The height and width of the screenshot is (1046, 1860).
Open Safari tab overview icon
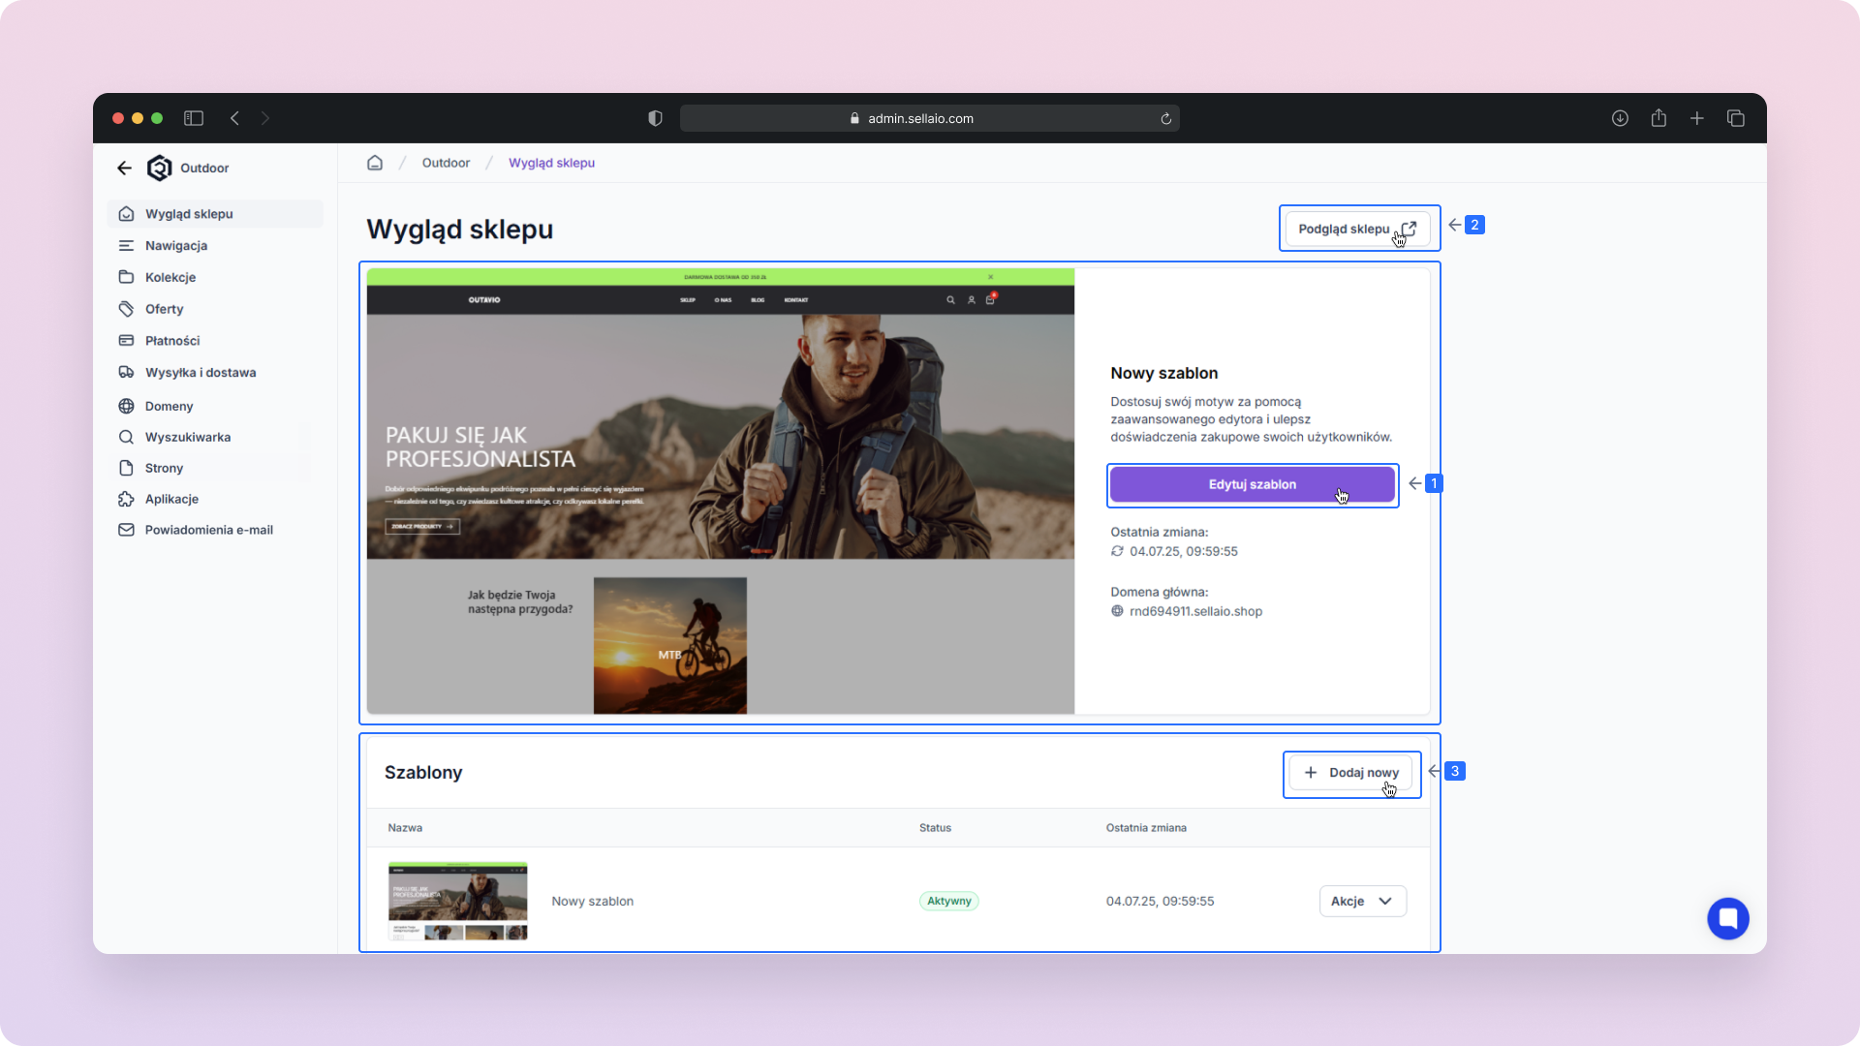(x=1735, y=118)
